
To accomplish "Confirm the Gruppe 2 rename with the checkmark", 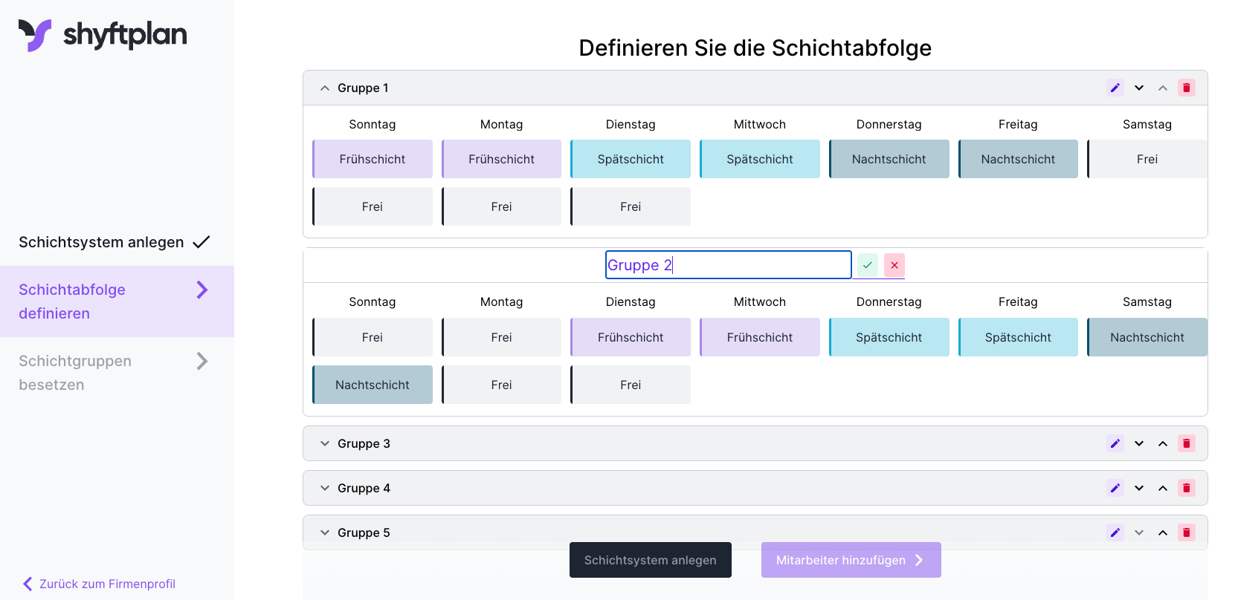I will point(868,265).
